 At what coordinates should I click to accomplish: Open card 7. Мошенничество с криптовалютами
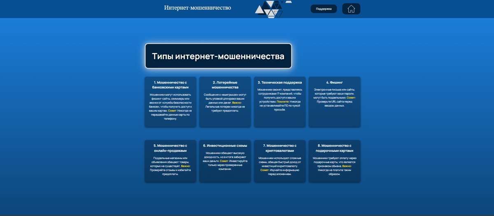pos(280,161)
